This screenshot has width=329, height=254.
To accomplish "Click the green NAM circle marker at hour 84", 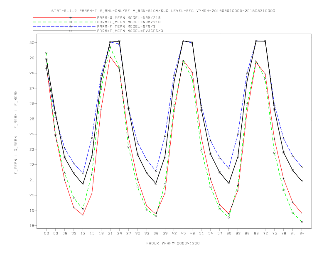I will (302, 222).
